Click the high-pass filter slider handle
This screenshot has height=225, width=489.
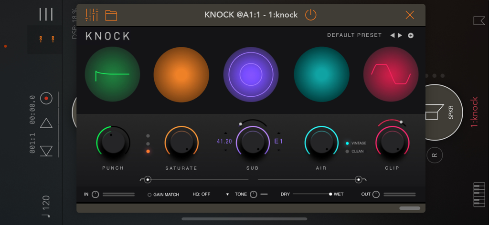(148, 180)
